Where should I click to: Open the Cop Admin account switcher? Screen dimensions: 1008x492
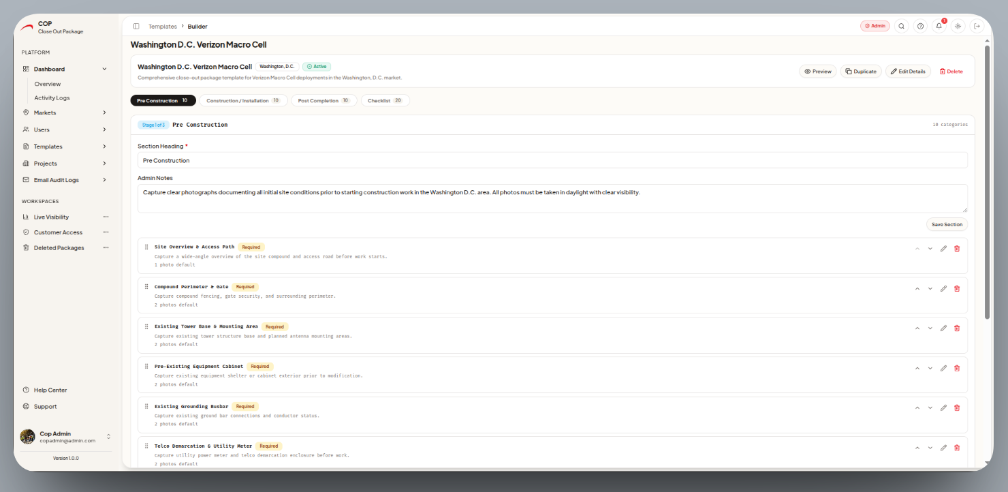(x=65, y=437)
